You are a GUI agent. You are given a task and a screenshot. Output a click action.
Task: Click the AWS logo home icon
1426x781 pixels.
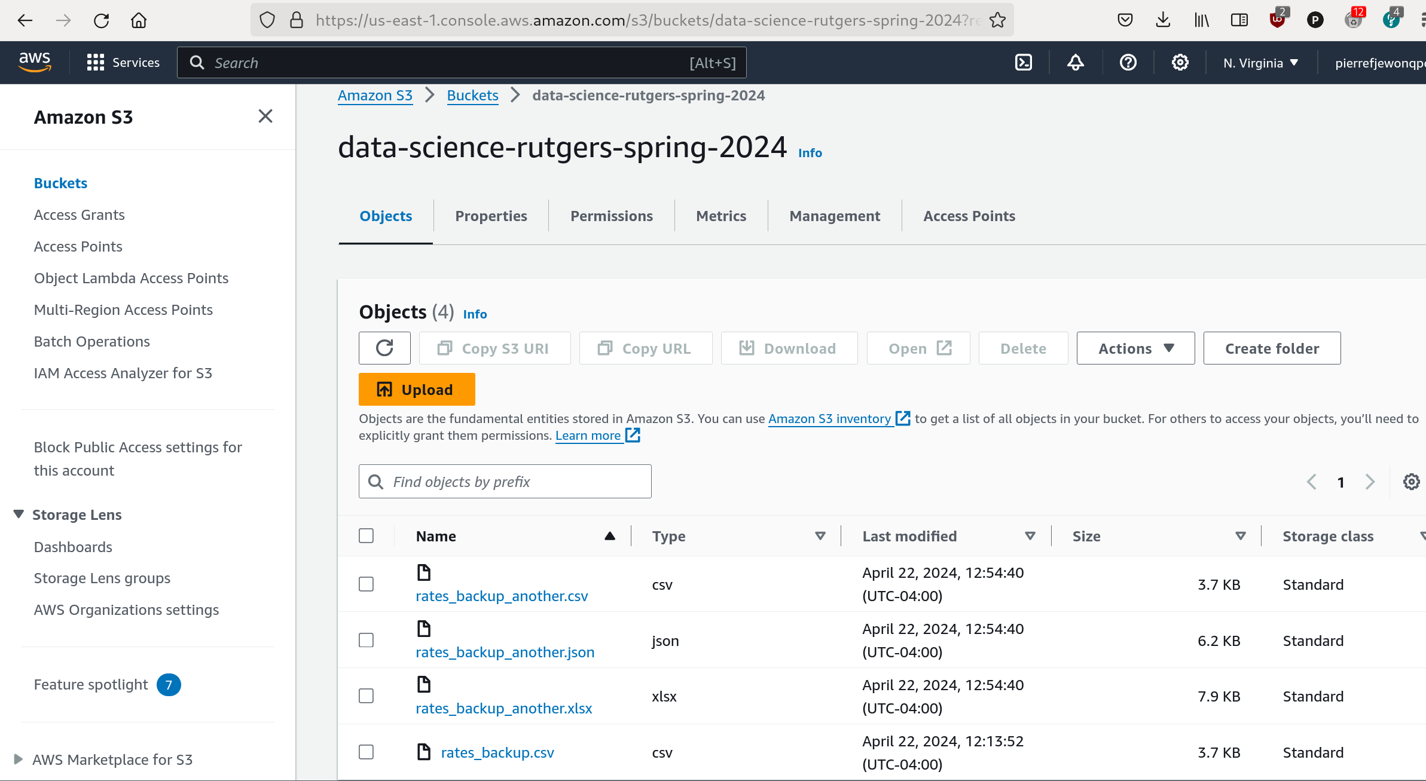[x=35, y=62]
